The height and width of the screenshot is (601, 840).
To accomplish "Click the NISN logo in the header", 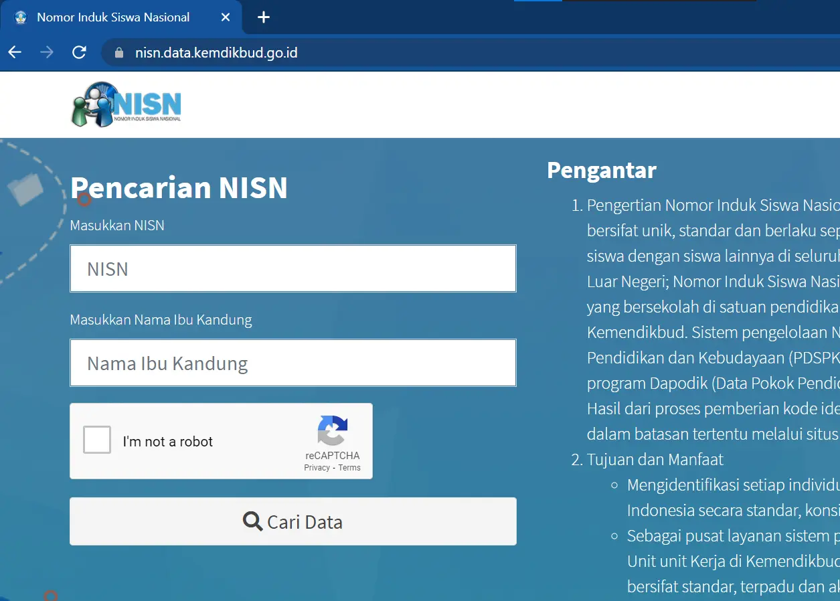I will (127, 104).
